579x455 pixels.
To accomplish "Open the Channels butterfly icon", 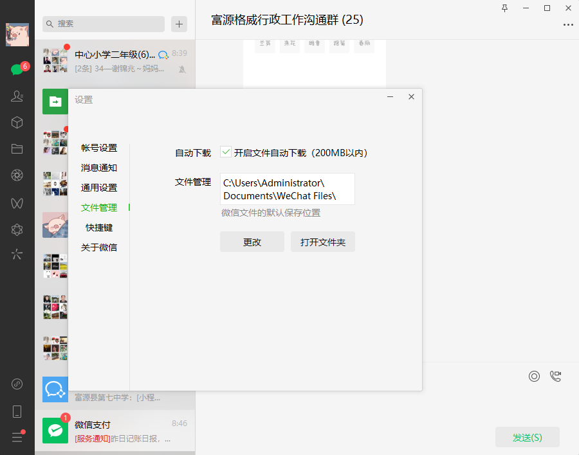I will pos(17,203).
